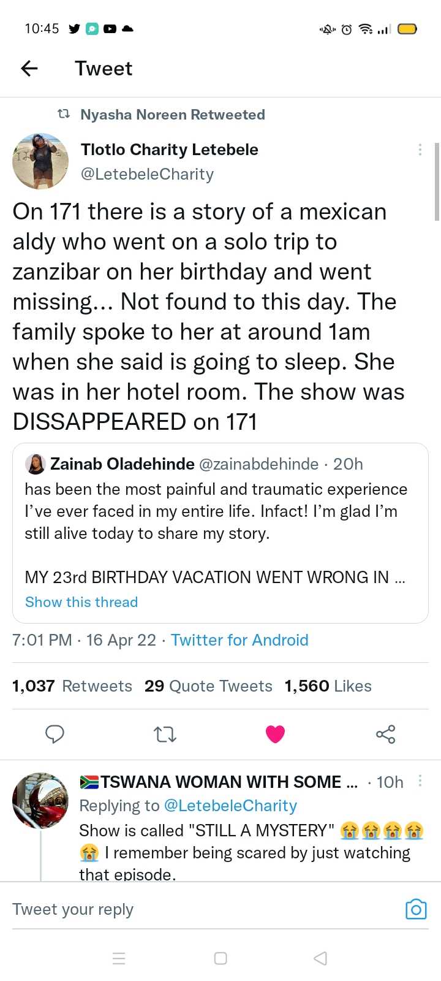
Task: Unlike the tweet via the heart icon
Action: 275,734
